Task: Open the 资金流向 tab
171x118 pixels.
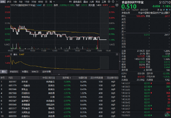Action: pos(14,72)
